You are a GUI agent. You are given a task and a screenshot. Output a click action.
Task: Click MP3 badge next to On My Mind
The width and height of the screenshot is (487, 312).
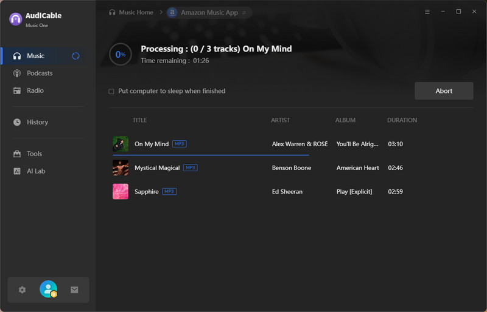pyautogui.click(x=179, y=144)
